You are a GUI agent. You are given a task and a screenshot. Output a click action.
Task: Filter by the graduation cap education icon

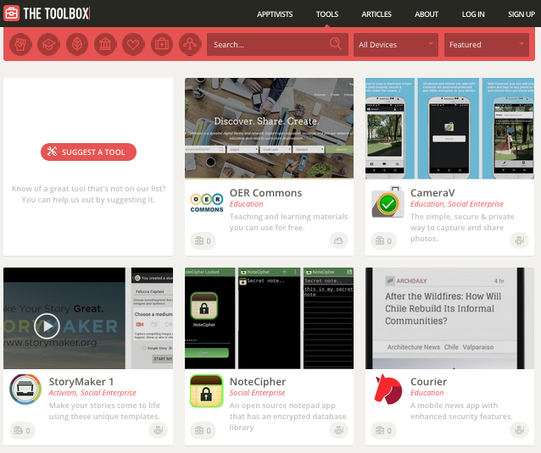point(48,44)
